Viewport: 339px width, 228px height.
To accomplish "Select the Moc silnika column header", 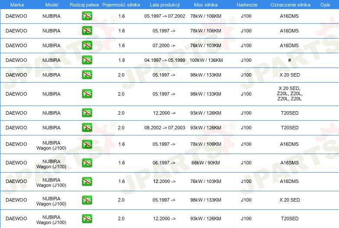I will tap(206, 4).
